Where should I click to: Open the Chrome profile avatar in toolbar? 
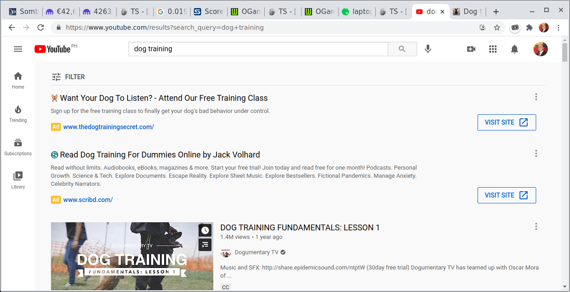click(544, 27)
